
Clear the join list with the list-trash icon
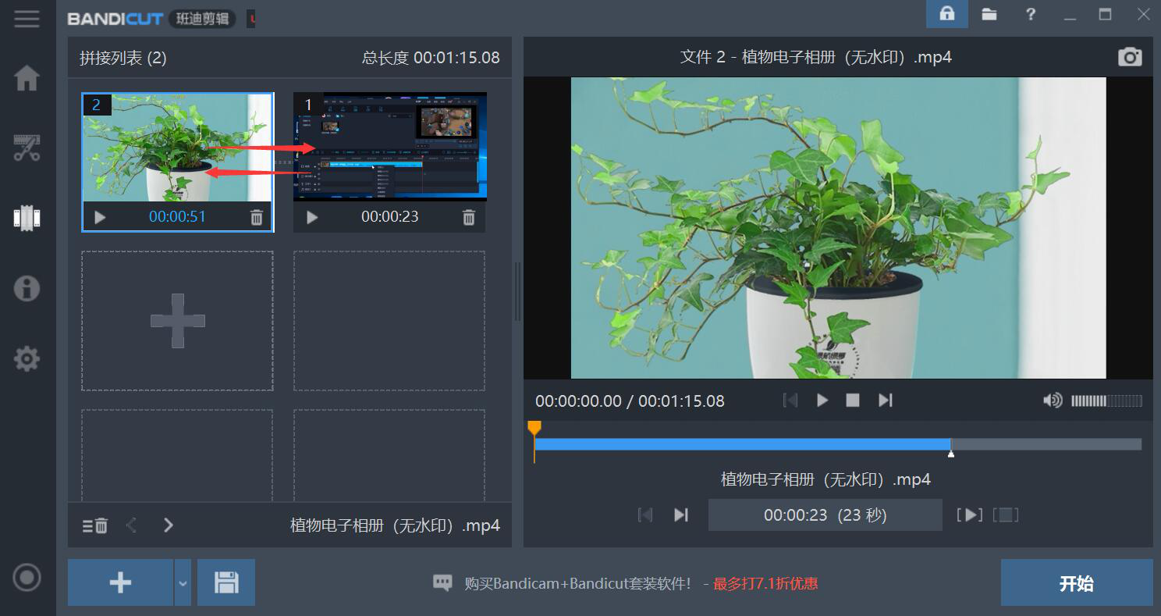point(95,525)
